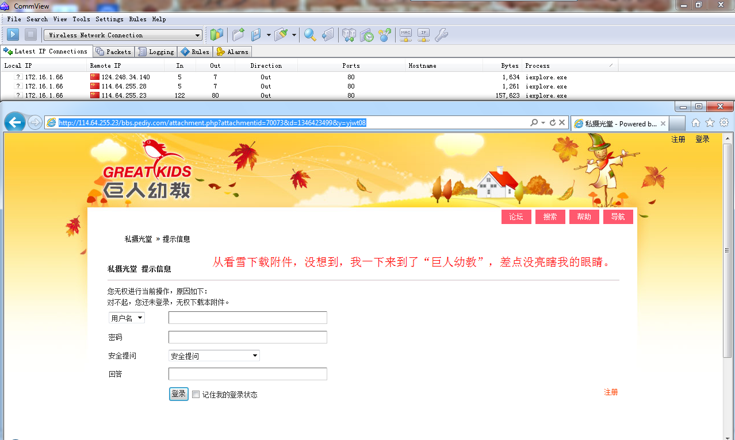
Task: Click the 登录 login submit button
Action: click(179, 393)
